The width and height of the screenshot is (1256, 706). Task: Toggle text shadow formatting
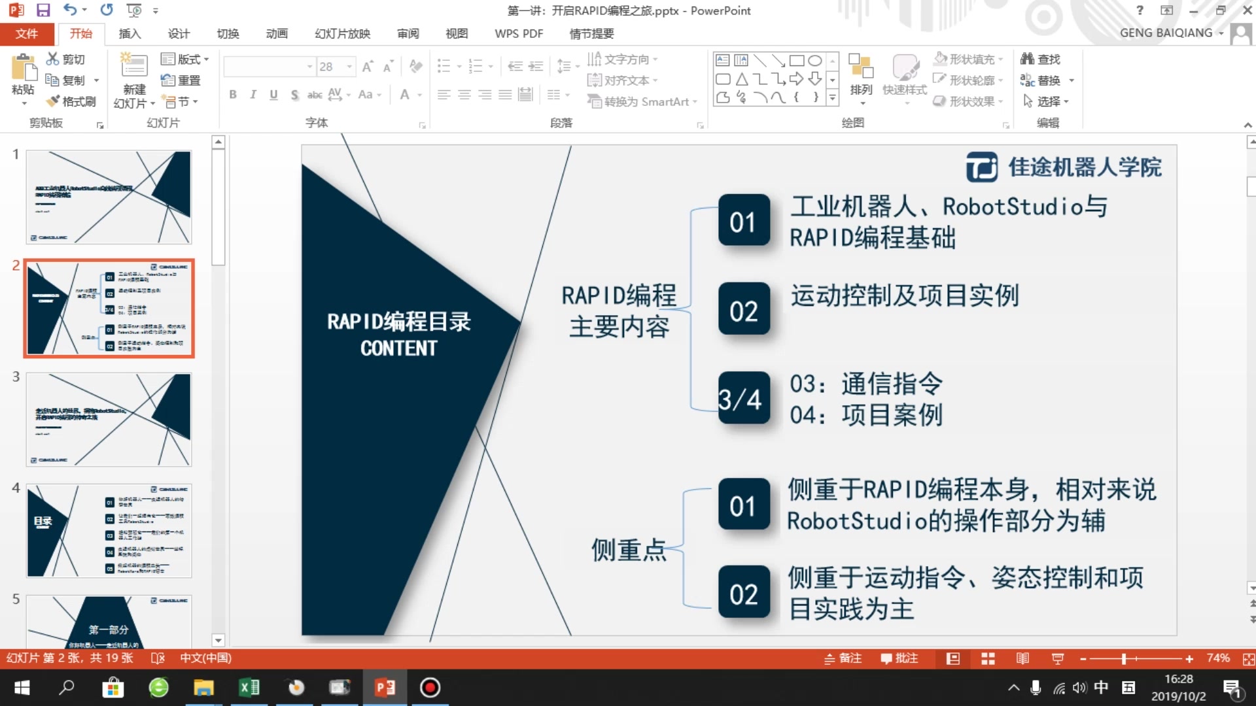point(294,95)
